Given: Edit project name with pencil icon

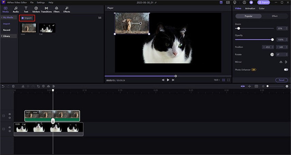Looking at the screenshot, I should 156,3.
